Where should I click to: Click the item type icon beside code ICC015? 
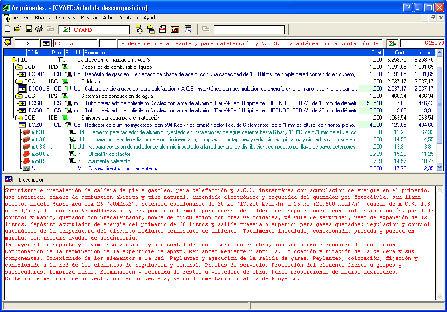pos(46,43)
